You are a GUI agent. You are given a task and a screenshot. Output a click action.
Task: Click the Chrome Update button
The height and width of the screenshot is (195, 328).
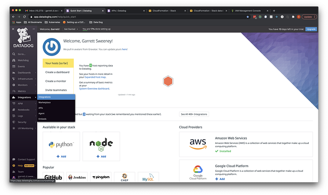click(x=309, y=17)
